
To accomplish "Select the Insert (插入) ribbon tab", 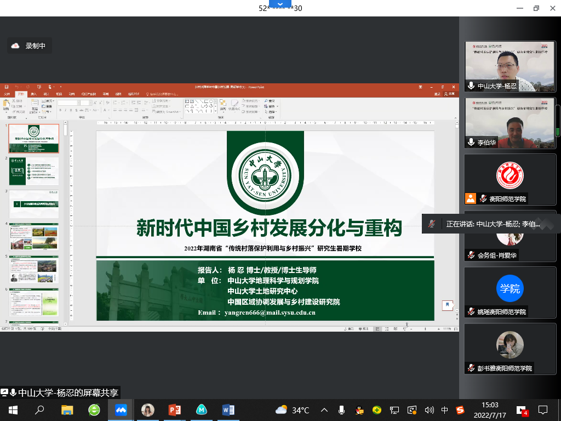I will point(33,94).
